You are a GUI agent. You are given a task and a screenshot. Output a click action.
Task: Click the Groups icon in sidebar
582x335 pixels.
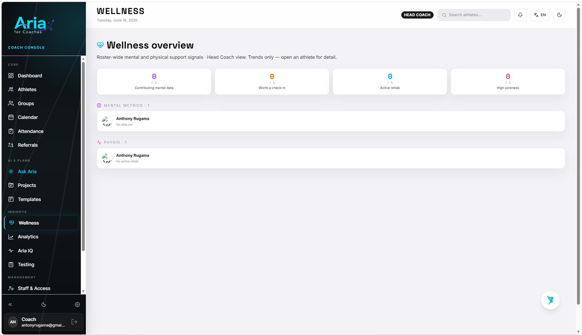11,103
